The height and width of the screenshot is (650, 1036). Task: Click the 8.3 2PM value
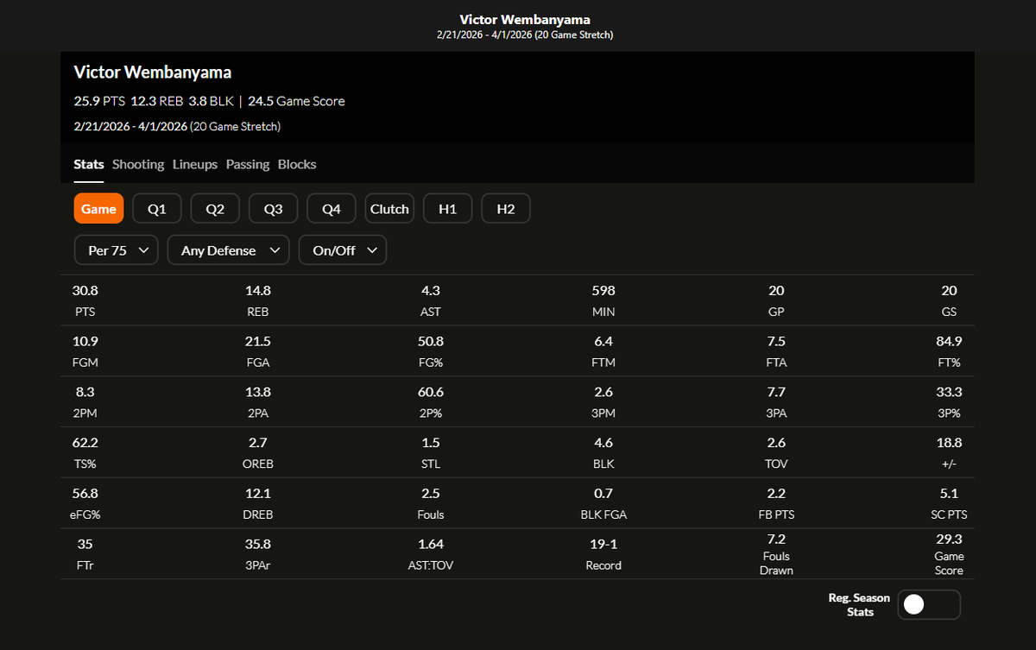pyautogui.click(x=85, y=392)
